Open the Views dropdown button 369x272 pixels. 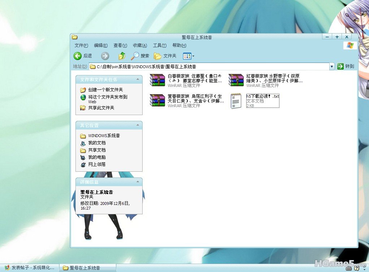pyautogui.click(x=189, y=56)
